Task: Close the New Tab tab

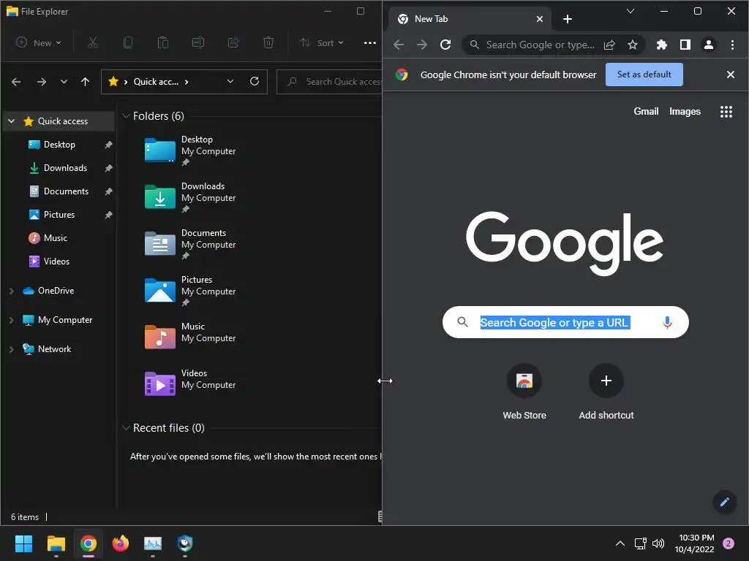Action: tap(539, 19)
